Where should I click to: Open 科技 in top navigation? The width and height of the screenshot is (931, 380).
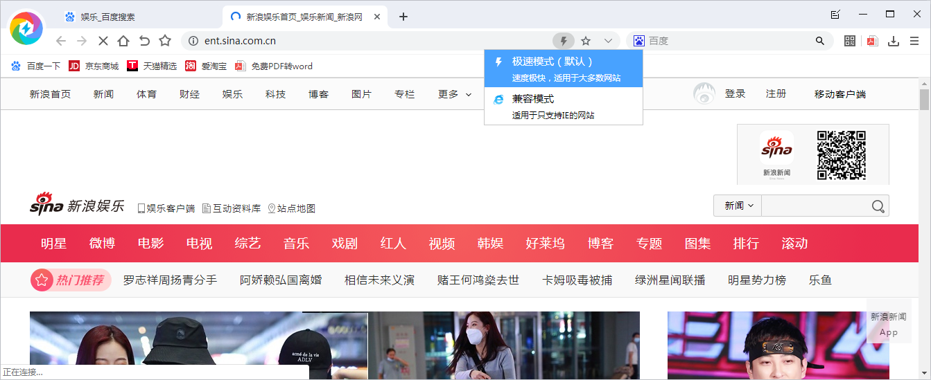coord(275,94)
